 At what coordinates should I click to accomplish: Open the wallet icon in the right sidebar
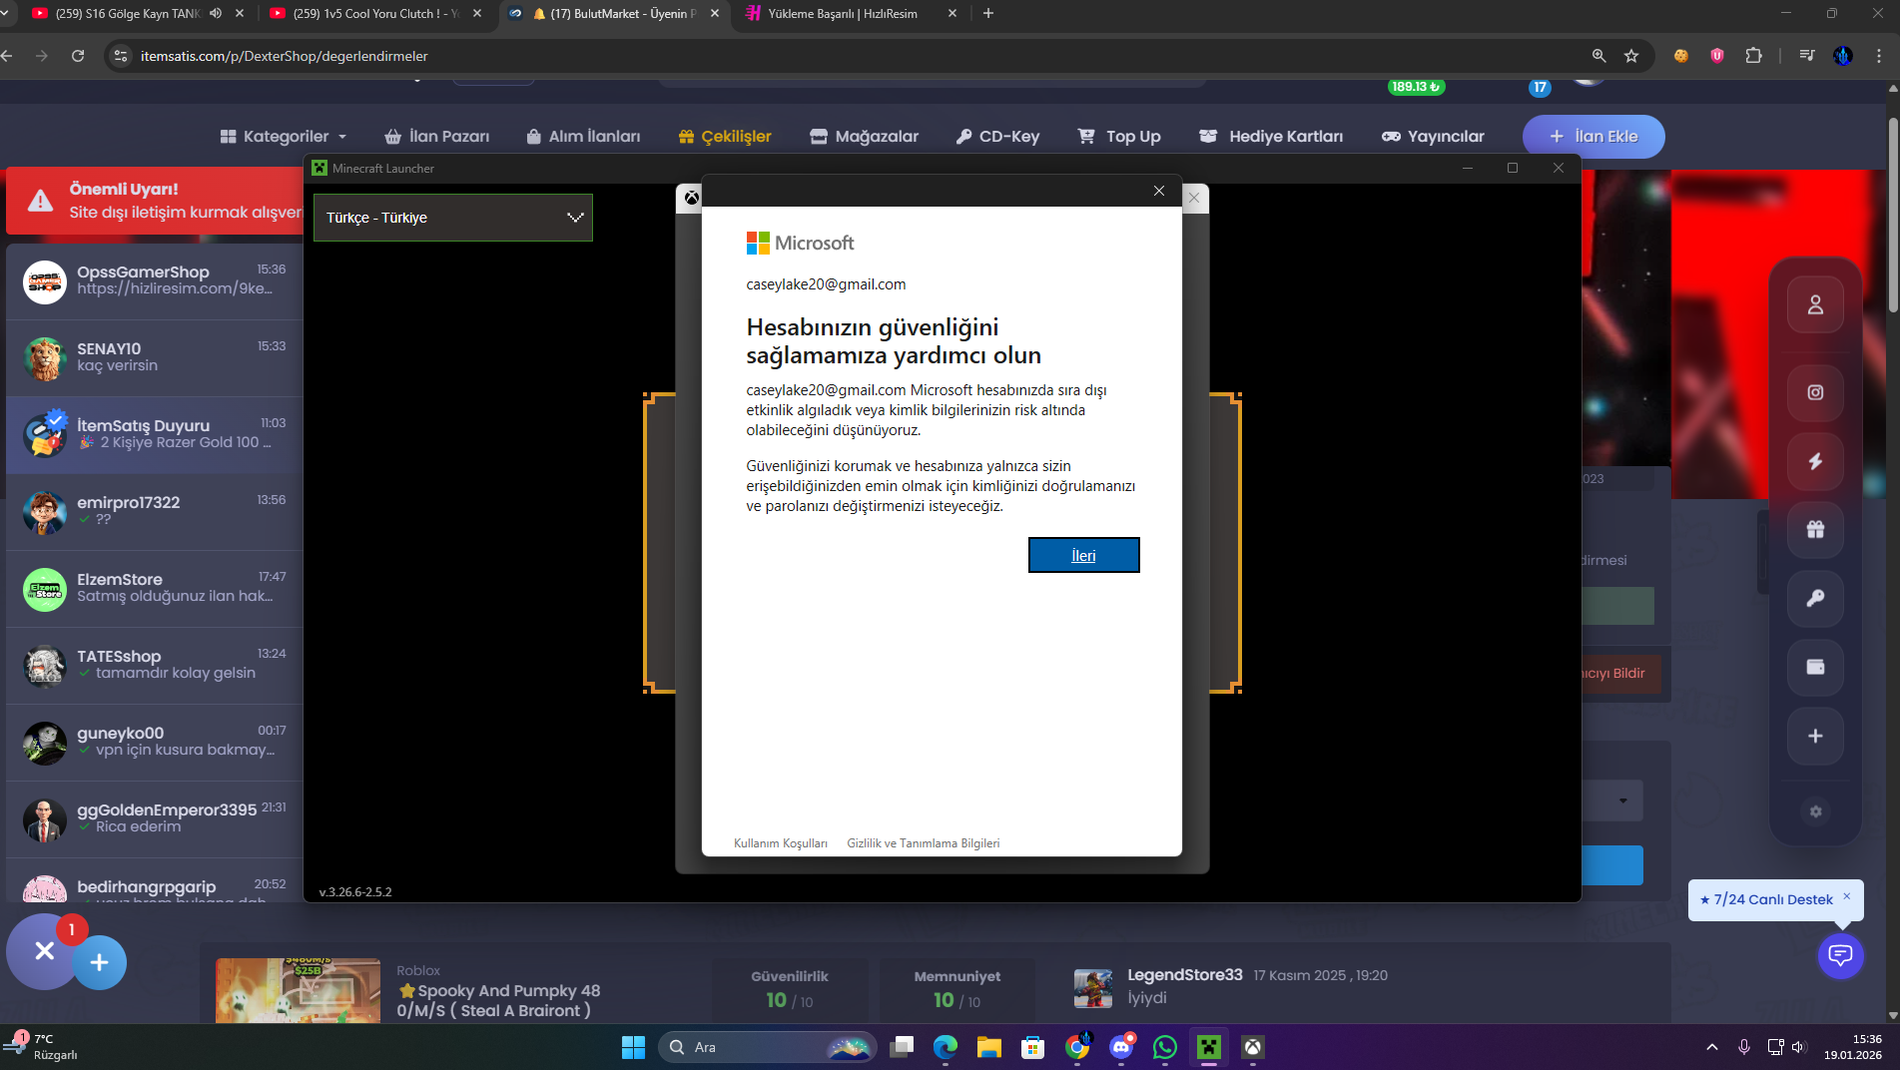(1815, 667)
